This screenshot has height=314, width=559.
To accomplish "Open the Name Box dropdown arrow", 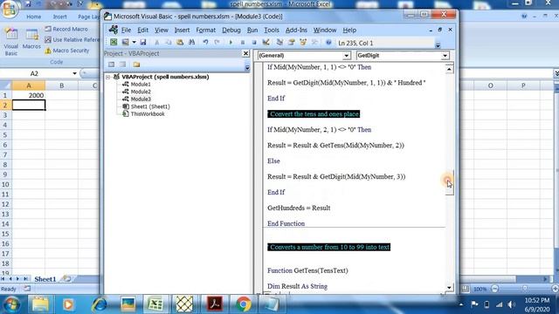I will (74, 73).
